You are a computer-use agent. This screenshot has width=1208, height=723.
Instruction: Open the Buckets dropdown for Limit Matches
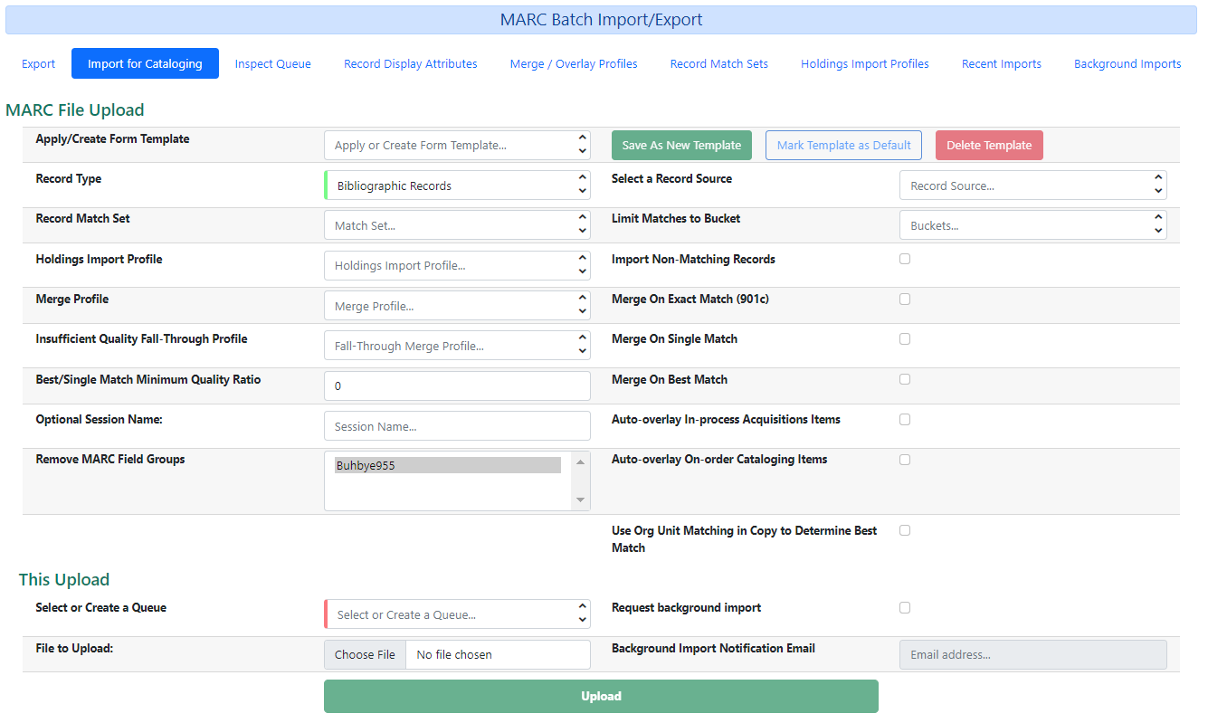click(1032, 224)
